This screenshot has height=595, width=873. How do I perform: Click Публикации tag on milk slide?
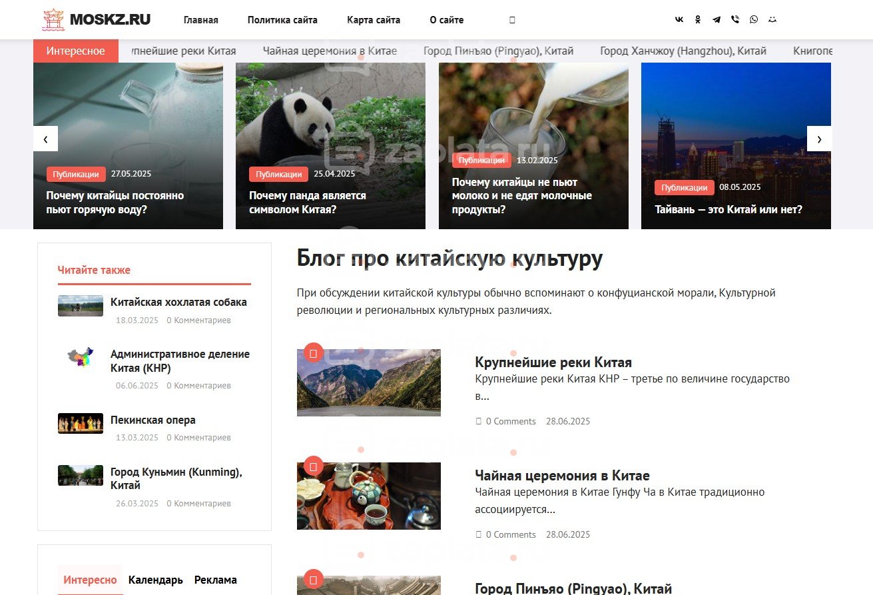coord(482,160)
